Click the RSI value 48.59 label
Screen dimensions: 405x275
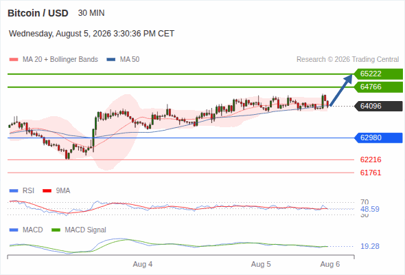pyautogui.click(x=370, y=209)
